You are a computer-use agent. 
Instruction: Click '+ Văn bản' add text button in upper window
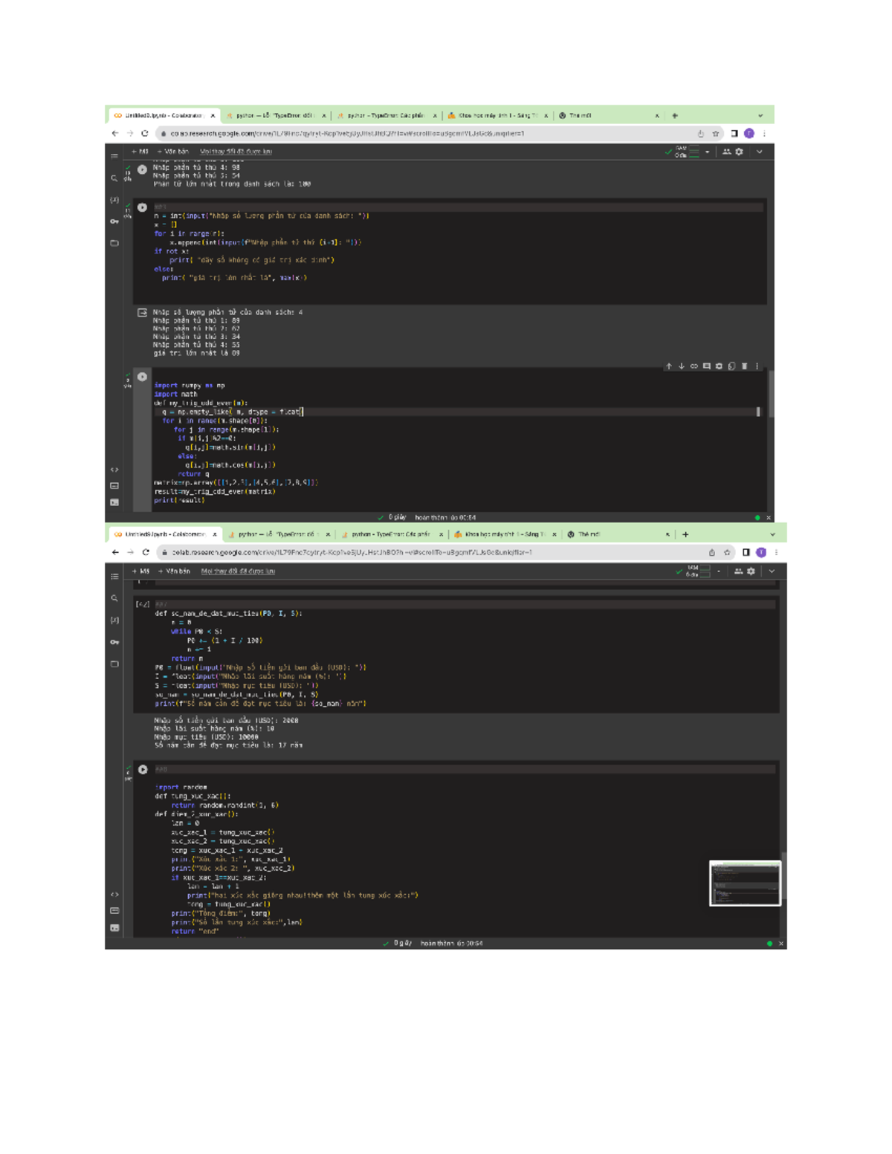click(172, 152)
